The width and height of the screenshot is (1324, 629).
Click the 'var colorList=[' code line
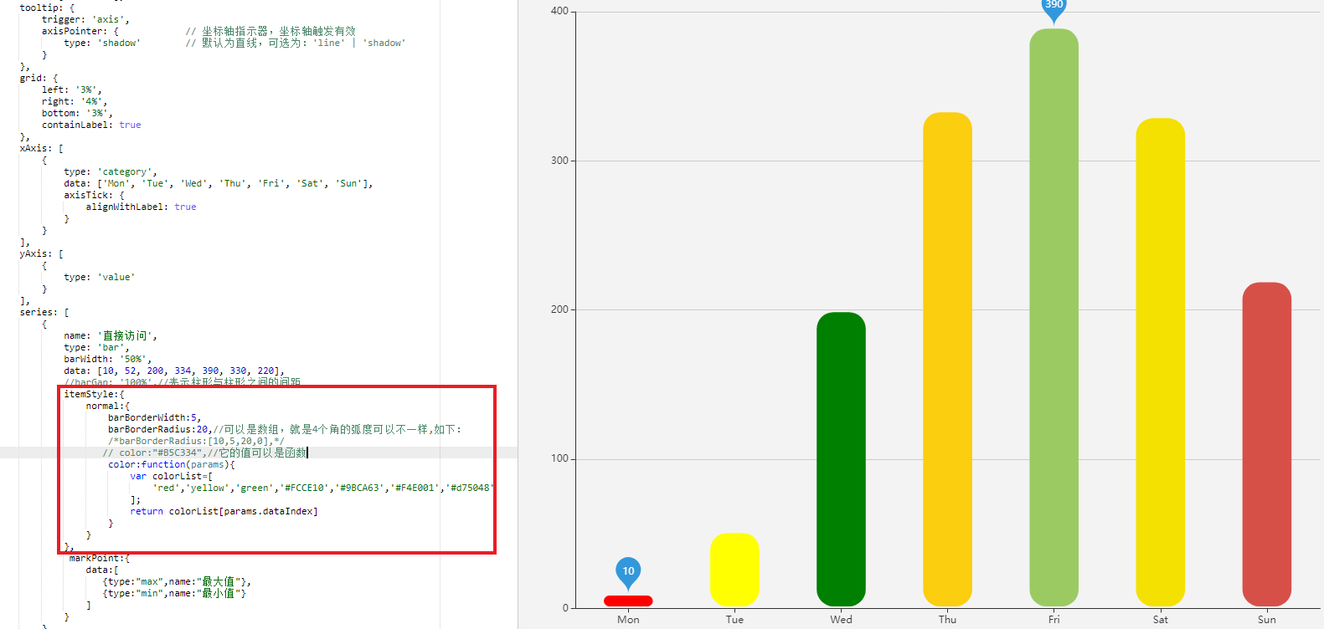point(172,476)
